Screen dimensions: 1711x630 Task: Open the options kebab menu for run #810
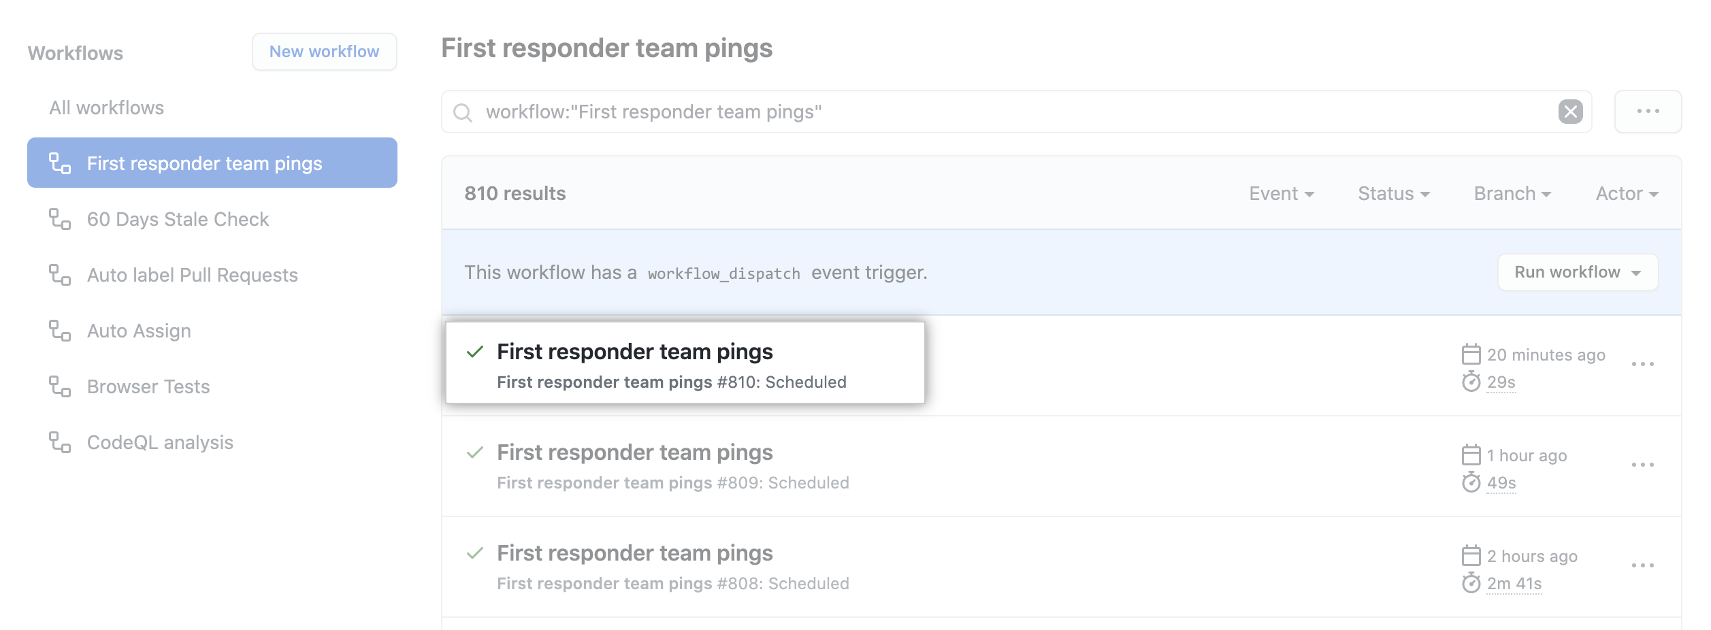point(1644,364)
